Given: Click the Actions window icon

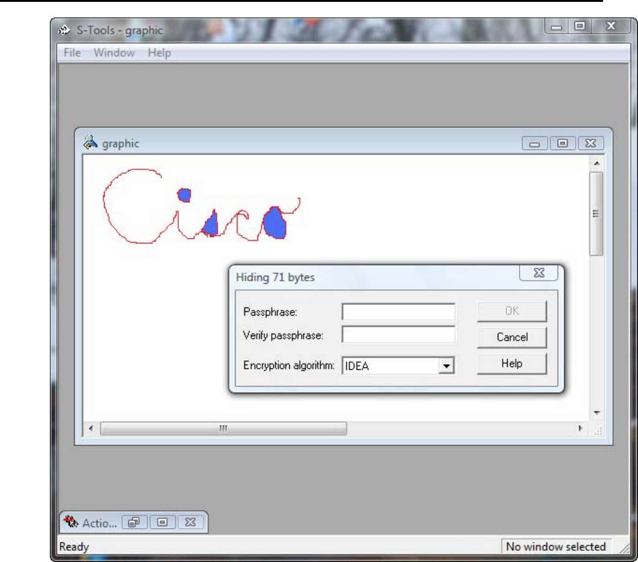Looking at the screenshot, I should click(x=71, y=522).
